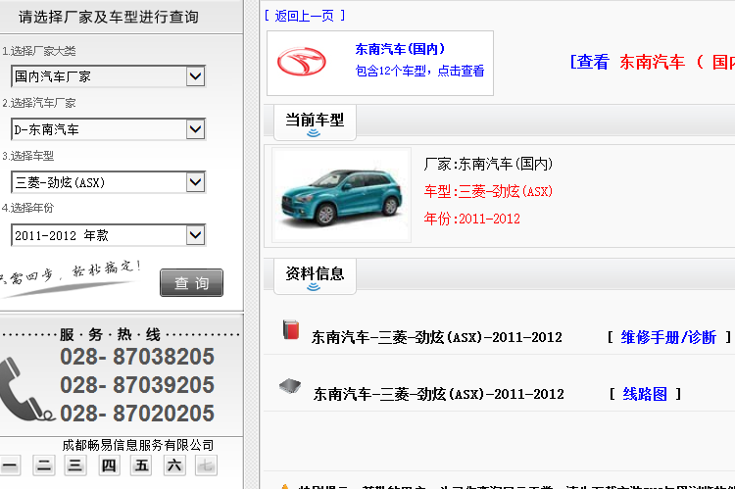This screenshot has width=735, height=489.
Task: Click weekday button 二
Action: point(43,465)
